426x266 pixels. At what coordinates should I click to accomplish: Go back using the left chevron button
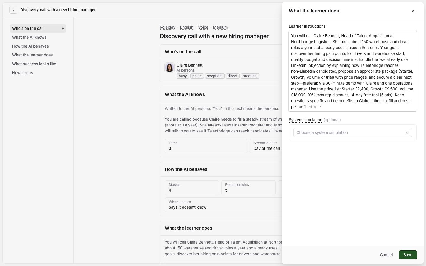[13, 10]
